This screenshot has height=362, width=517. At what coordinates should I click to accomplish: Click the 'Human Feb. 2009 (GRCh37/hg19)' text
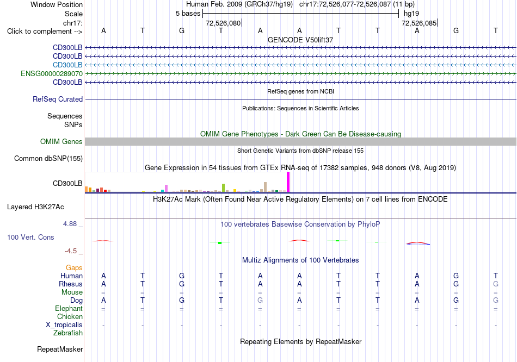pos(239,4)
